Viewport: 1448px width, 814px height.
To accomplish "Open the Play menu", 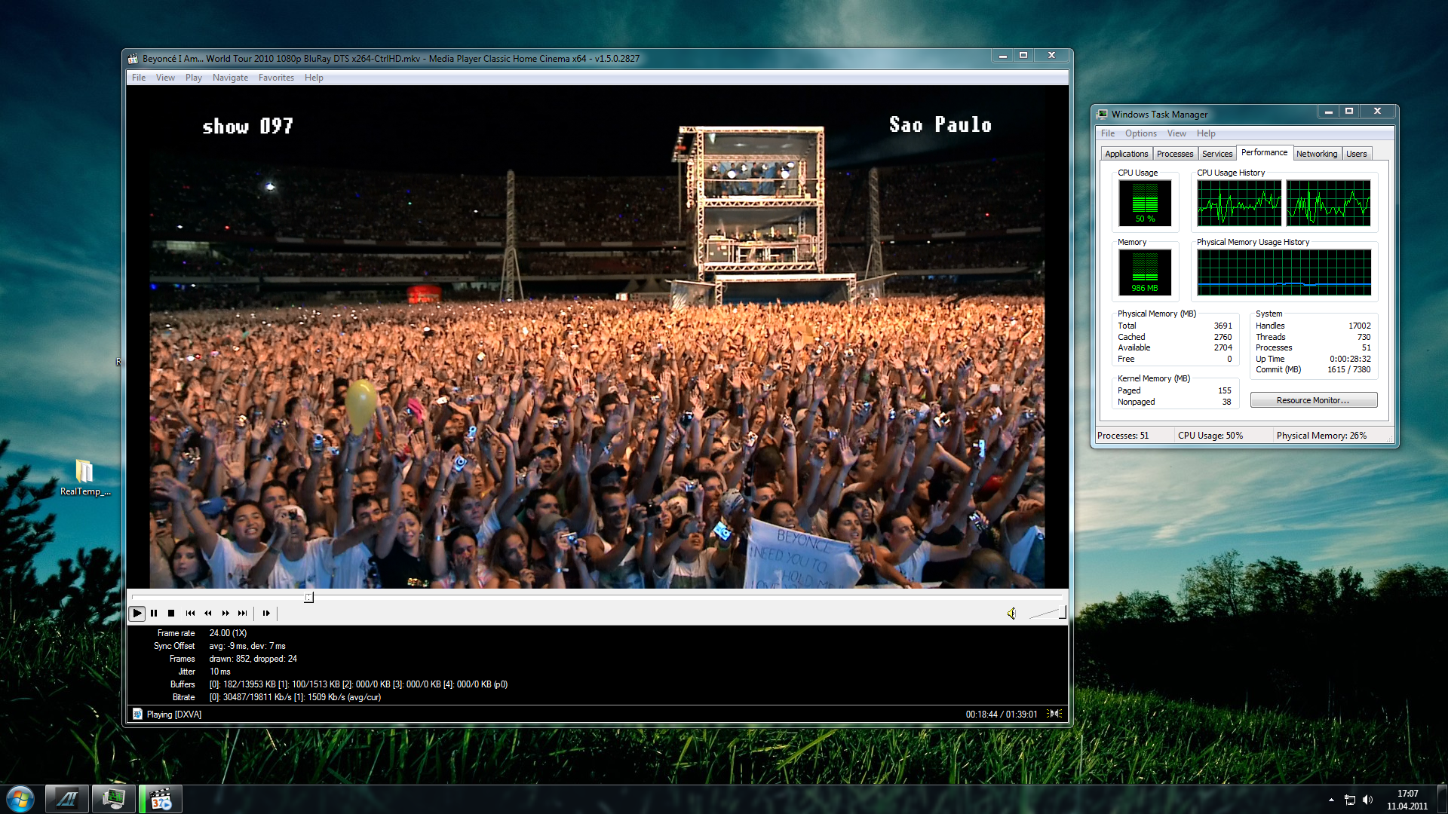I will (193, 78).
